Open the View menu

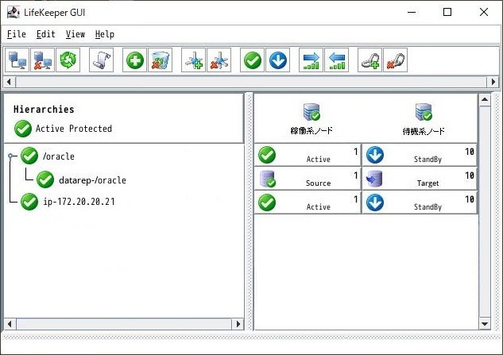(75, 34)
